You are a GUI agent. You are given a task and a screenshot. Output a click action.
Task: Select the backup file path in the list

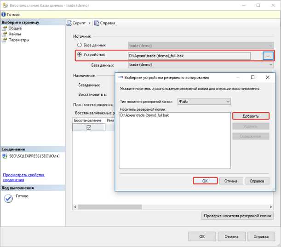[144, 115]
